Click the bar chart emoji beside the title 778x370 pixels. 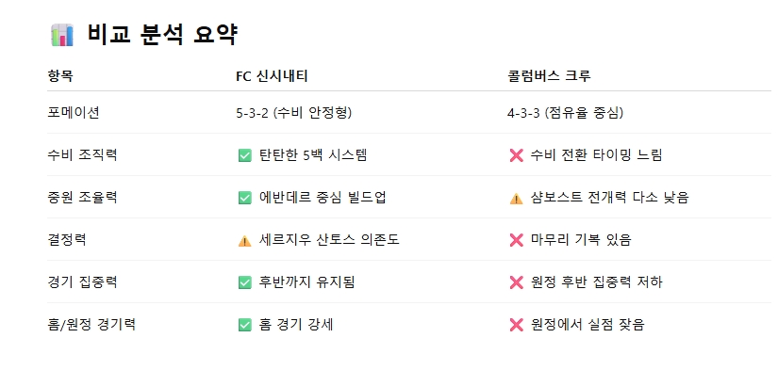point(62,35)
